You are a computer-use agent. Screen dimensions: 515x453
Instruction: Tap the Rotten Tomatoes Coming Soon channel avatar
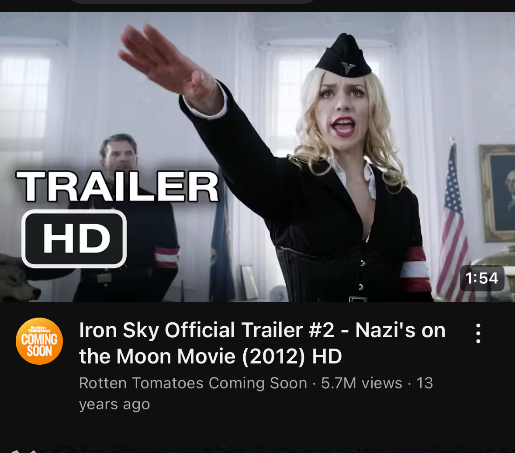39,341
